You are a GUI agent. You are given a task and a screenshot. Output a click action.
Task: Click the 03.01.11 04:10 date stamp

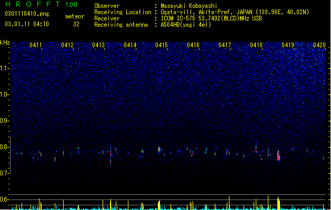point(27,24)
